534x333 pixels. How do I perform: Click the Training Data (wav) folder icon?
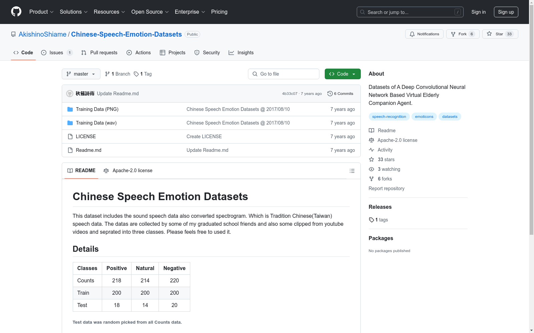pyautogui.click(x=70, y=123)
